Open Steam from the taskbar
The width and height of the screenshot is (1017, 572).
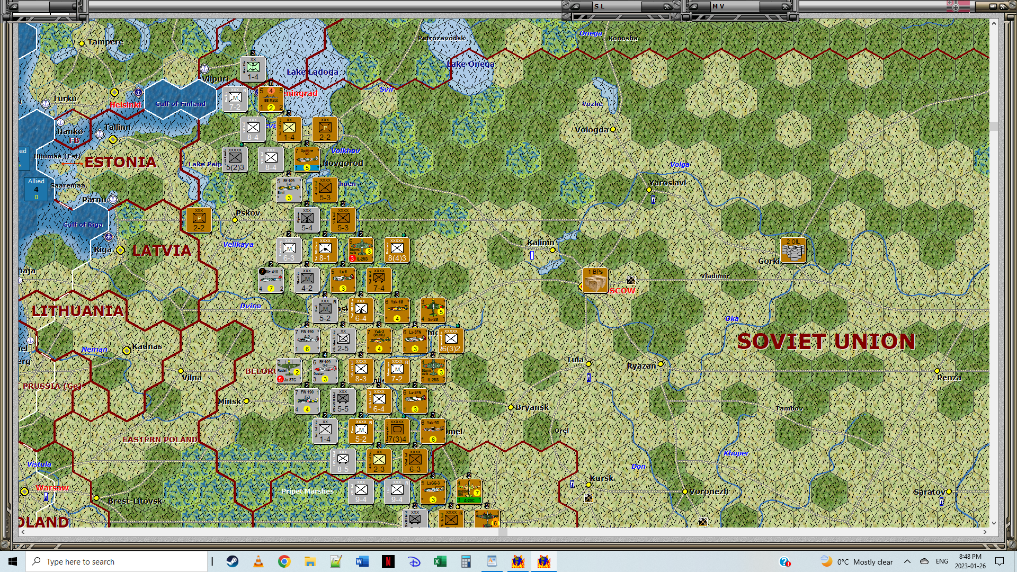pos(233,561)
